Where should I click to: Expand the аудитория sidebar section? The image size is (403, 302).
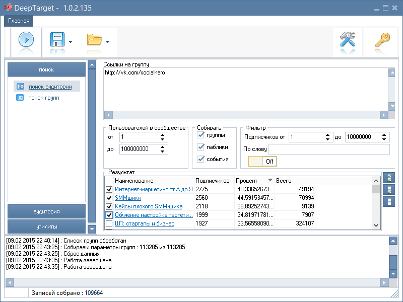pos(46,212)
